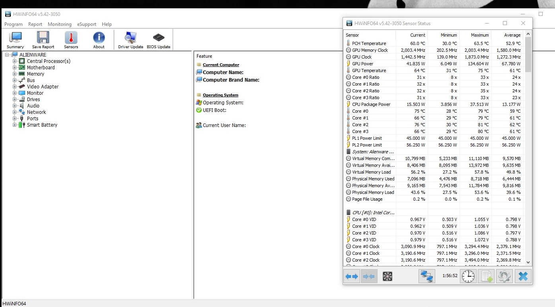Click the Current User Name people icon
The image size is (555, 307).
(199, 125)
